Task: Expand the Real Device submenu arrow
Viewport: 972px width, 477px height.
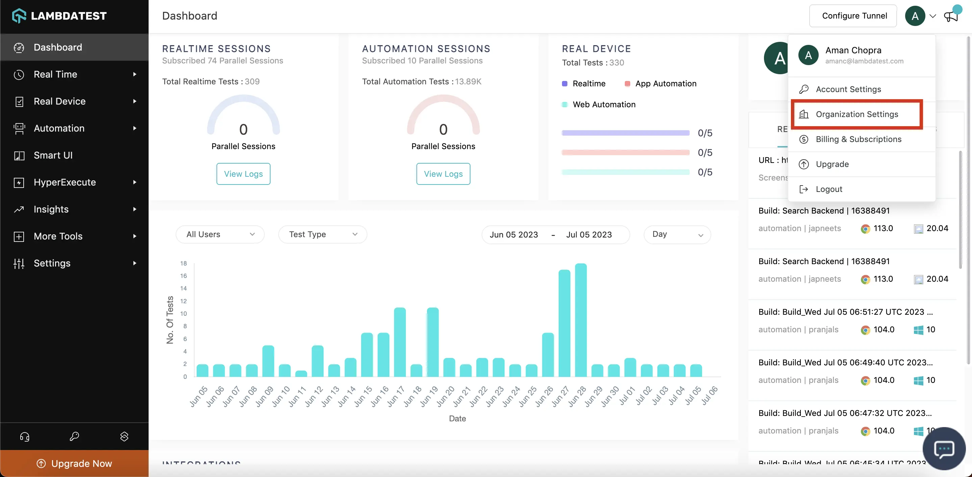Action: [x=135, y=101]
